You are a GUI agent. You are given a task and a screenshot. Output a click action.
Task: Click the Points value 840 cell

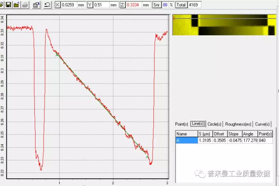click(265, 140)
